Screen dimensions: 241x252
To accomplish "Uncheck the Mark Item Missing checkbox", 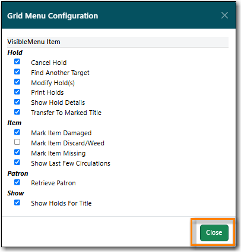I will click(x=17, y=153).
